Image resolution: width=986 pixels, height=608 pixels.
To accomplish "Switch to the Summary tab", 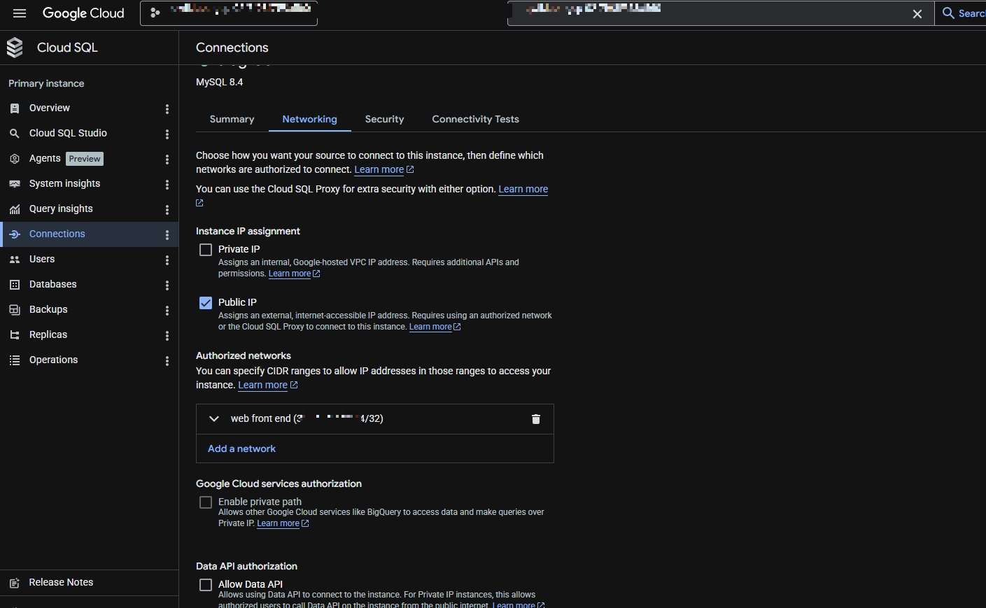I will coord(232,119).
